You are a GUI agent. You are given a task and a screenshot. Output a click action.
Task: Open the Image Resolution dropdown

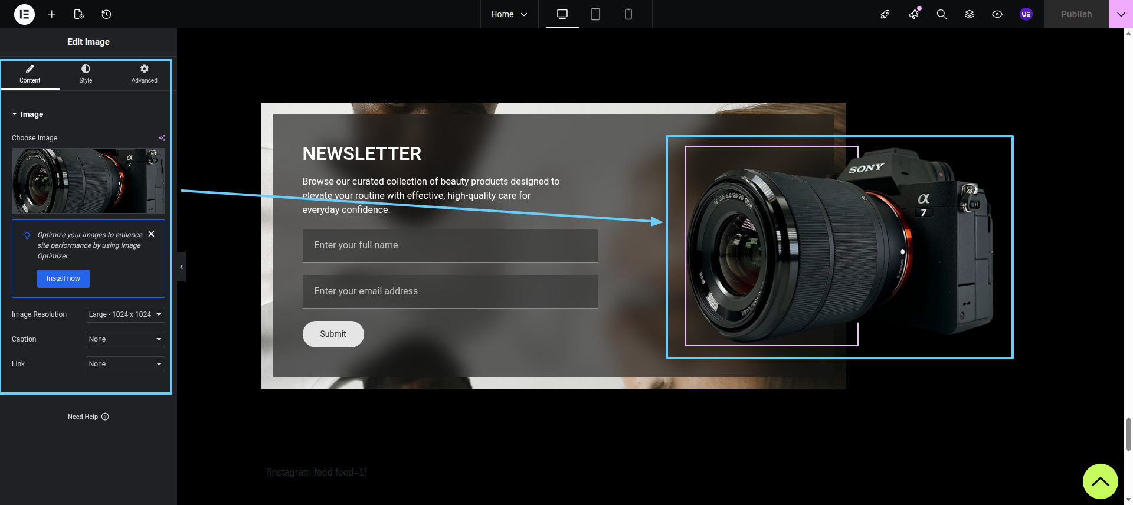pyautogui.click(x=125, y=314)
